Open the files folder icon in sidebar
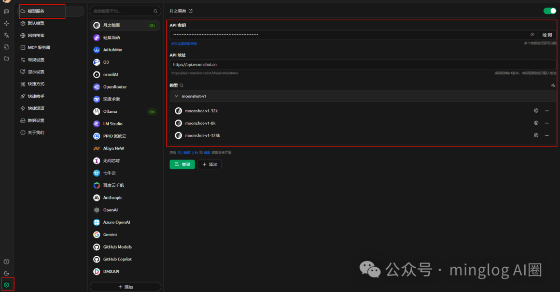 [x=6, y=59]
